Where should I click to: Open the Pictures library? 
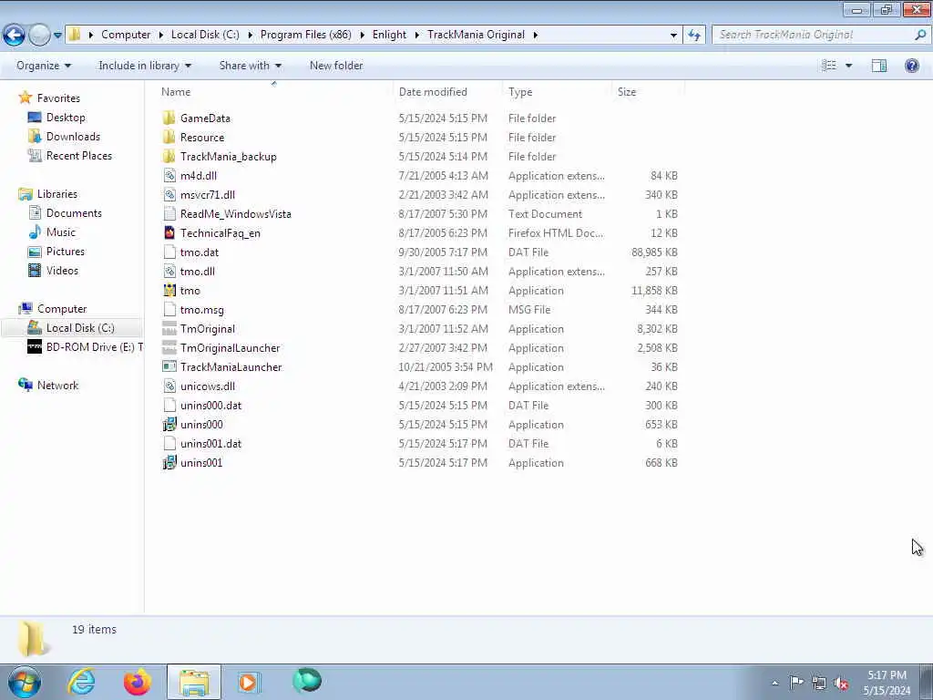(x=66, y=252)
